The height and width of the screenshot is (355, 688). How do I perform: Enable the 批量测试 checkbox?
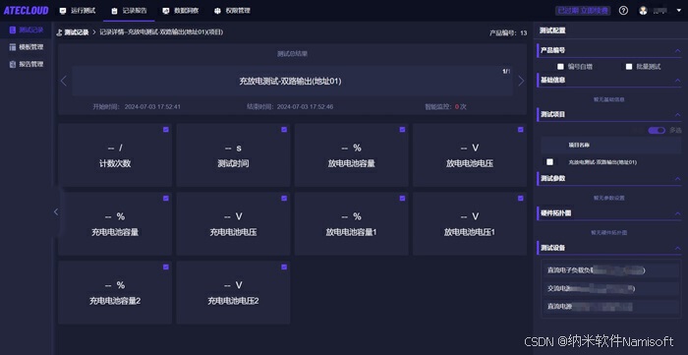coord(629,67)
